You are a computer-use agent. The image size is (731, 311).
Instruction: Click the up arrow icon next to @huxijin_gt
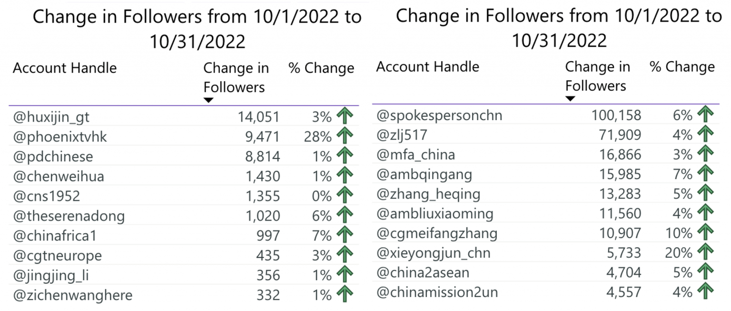[345, 117]
